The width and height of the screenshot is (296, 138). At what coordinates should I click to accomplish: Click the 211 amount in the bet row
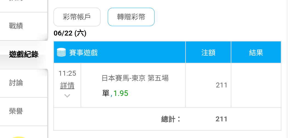click(221, 85)
